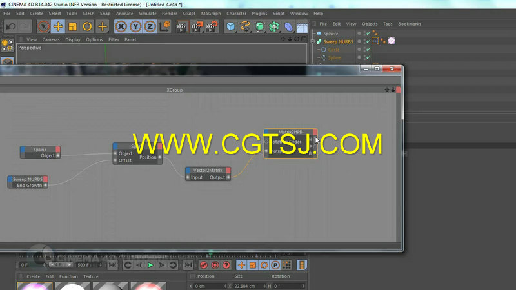Open the NURBS generators icon
516x290 pixels.
[260, 26]
